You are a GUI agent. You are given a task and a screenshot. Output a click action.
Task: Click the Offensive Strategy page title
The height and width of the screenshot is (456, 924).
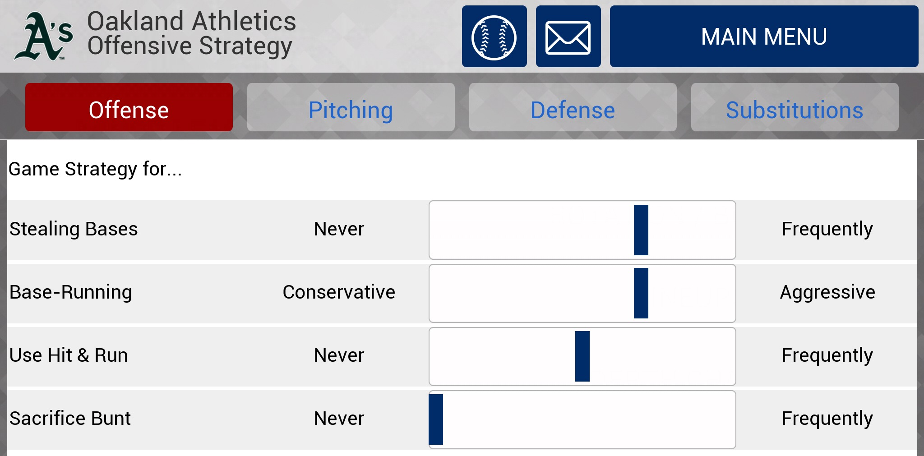click(x=189, y=46)
